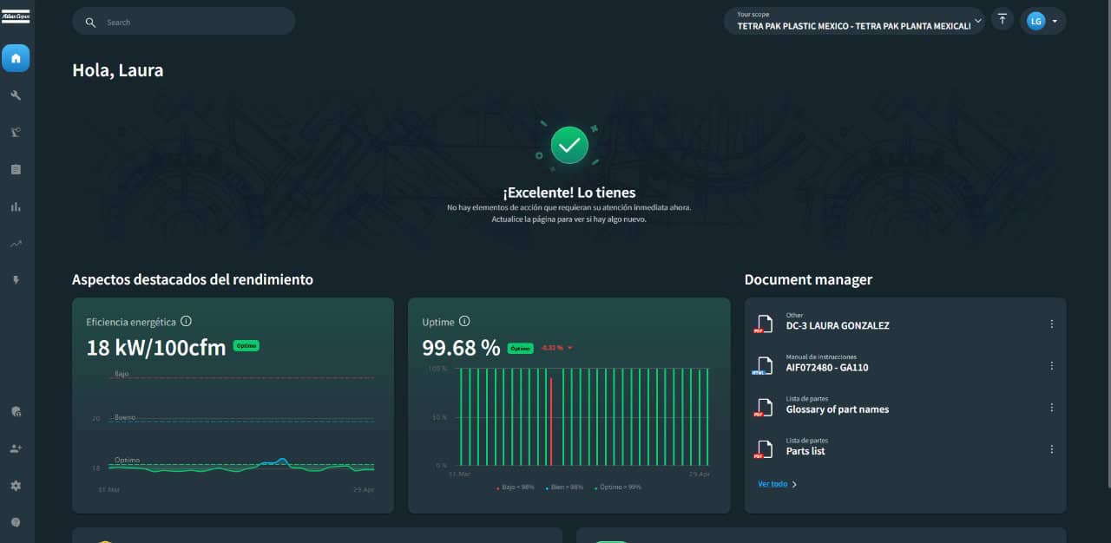Open the AIF072480 - GA110 instruction manual
Screen dimensions: 1111x543
click(826, 367)
